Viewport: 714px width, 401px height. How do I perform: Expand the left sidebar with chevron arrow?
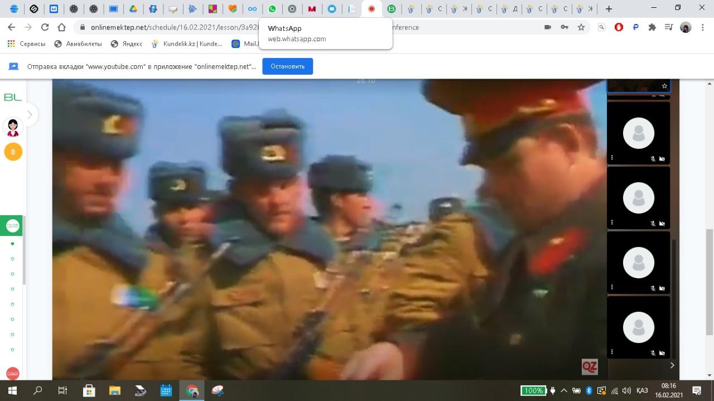pyautogui.click(x=30, y=115)
